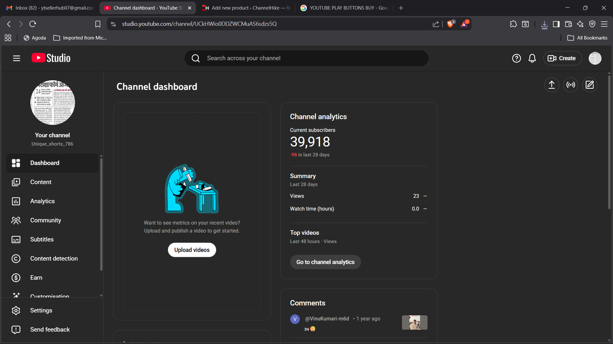This screenshot has height=344, width=613.
Task: Click Go to channel analytics
Action: (325, 262)
